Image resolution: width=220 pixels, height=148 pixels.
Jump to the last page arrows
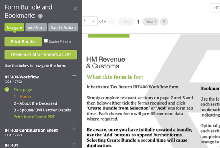pyautogui.click(x=164, y=21)
